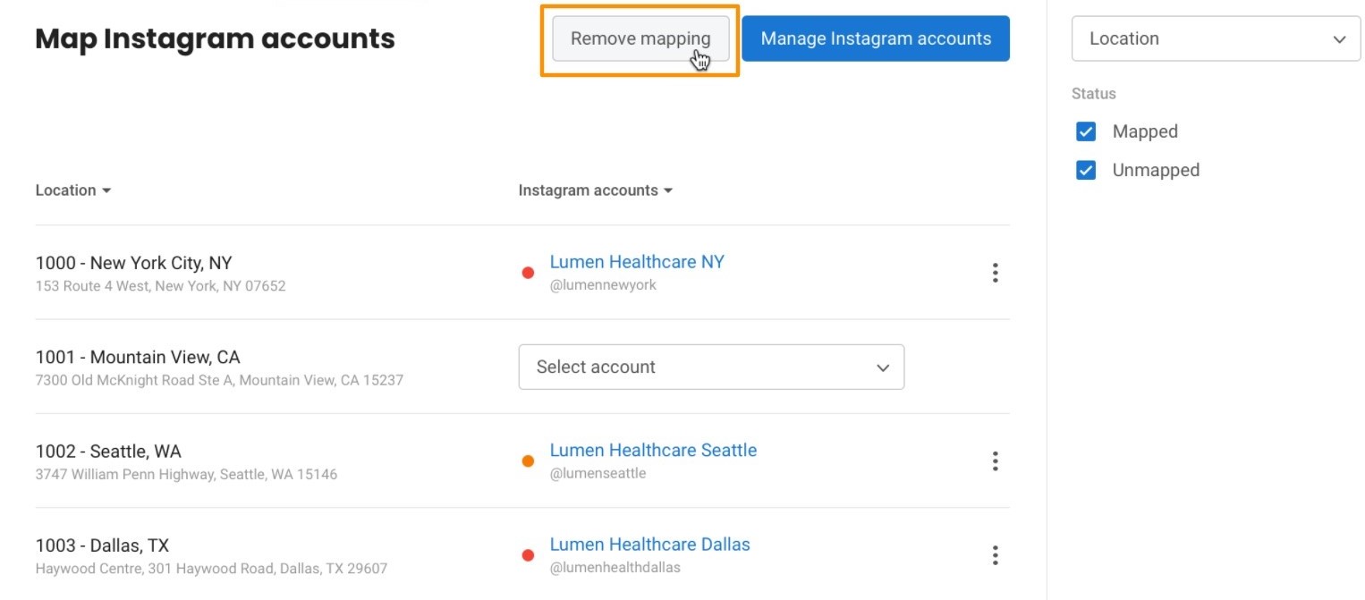Select the 1001 - Mountain View, CA location row
The width and height of the screenshot is (1365, 600).
click(x=138, y=358)
